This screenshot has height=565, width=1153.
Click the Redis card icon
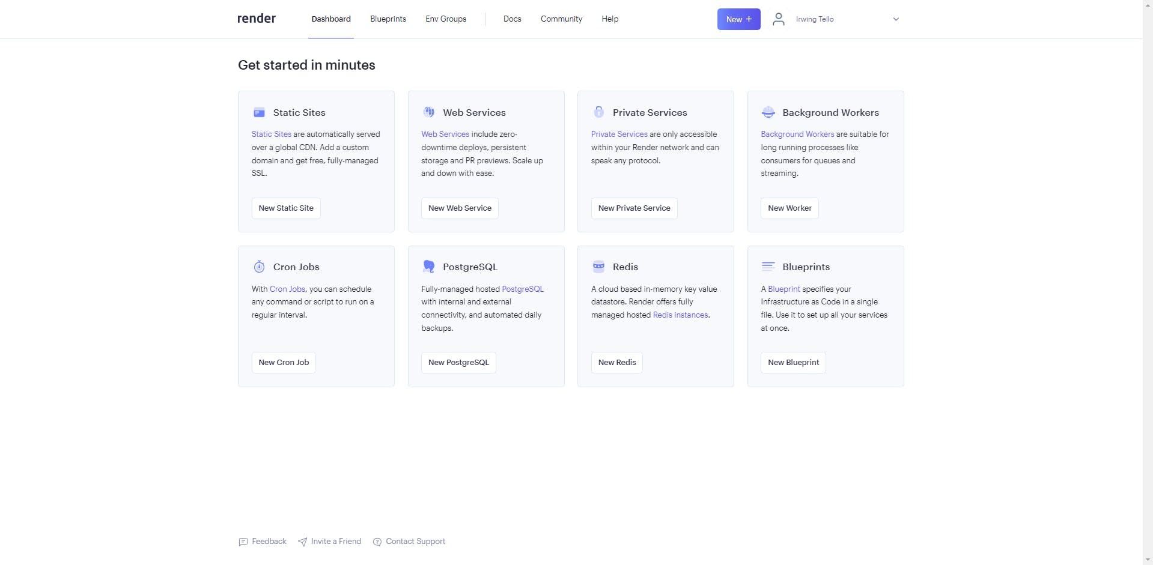[599, 267]
